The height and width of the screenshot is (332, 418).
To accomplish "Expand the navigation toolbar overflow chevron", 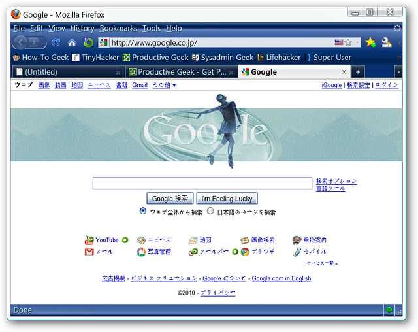I will tap(399, 42).
